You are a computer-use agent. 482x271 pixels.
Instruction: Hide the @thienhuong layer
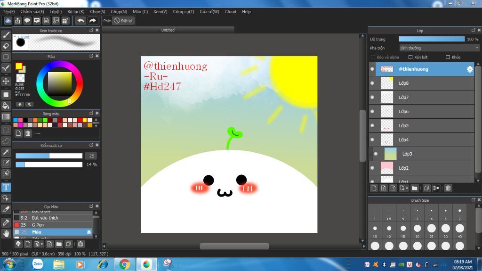[x=372, y=69]
